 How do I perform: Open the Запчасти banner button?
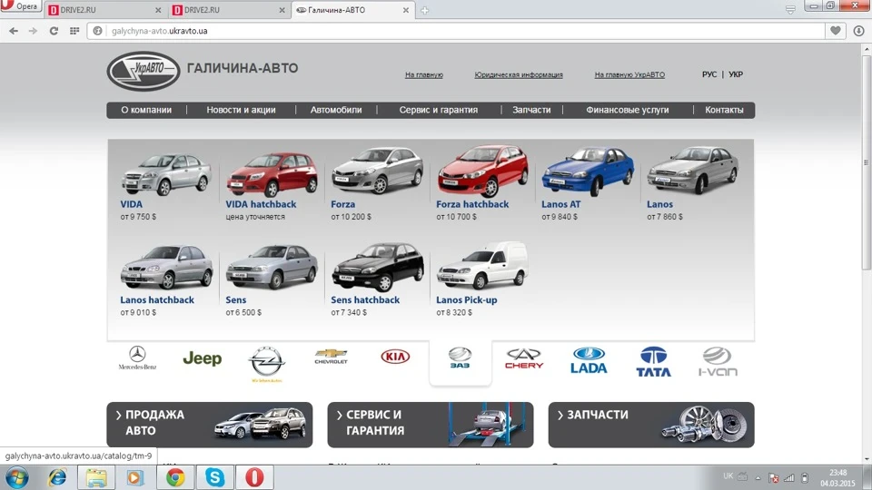click(x=651, y=425)
